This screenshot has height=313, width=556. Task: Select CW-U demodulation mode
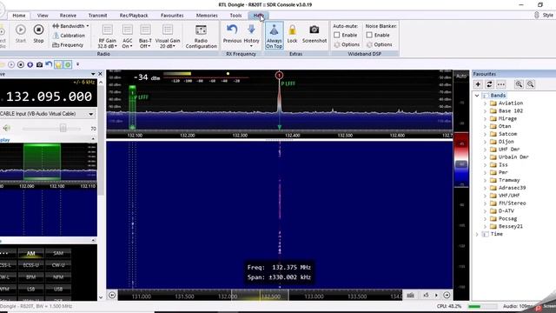click(x=58, y=264)
